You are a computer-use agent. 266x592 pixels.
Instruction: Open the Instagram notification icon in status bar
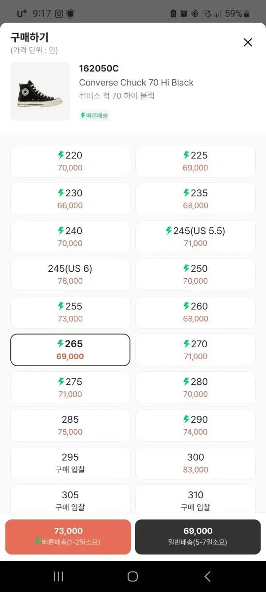pos(59,14)
